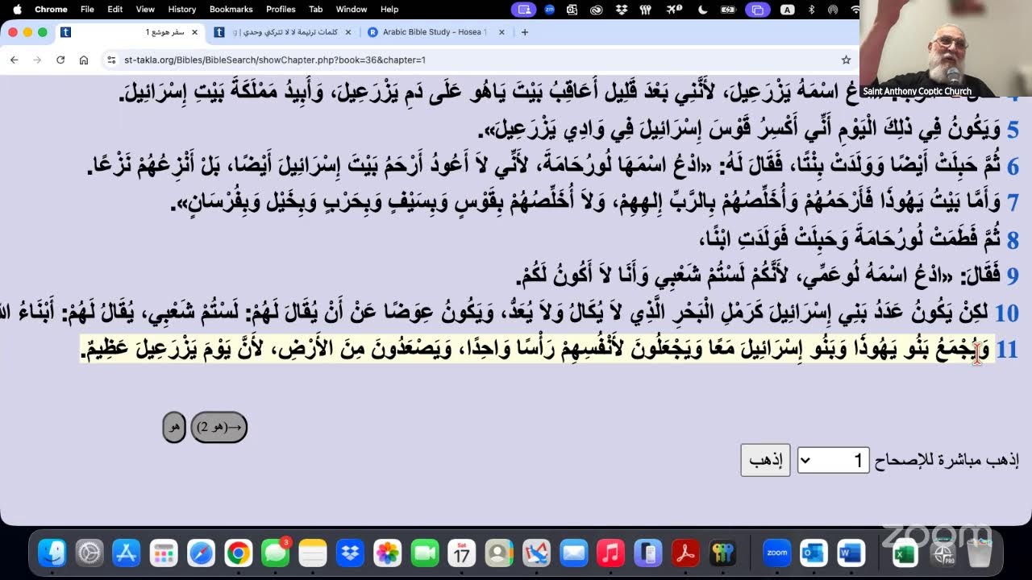Screen dimensions: 1032x580
Task: Click the هو book button
Action: [174, 427]
